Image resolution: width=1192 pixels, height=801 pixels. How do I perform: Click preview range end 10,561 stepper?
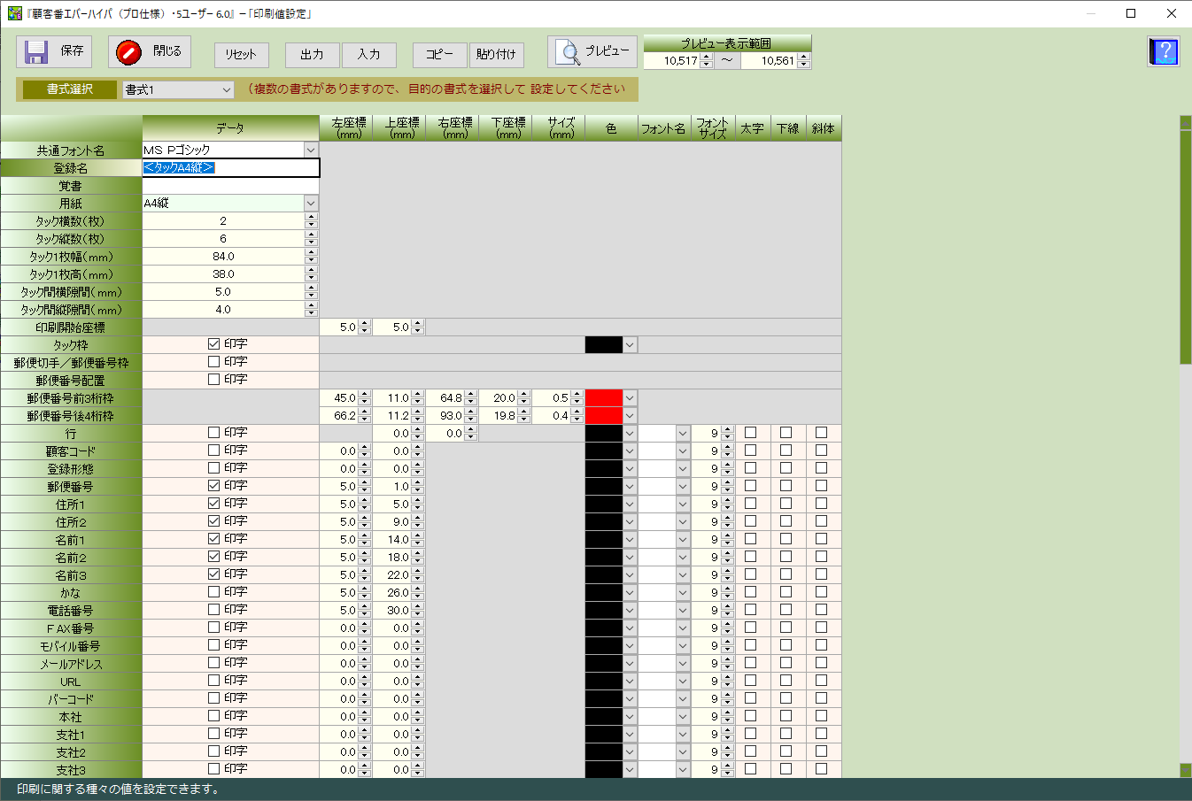804,61
